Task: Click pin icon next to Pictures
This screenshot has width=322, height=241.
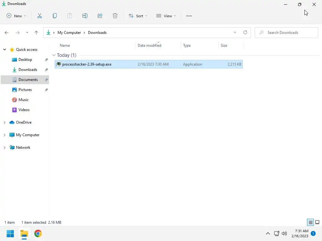Action: point(47,90)
